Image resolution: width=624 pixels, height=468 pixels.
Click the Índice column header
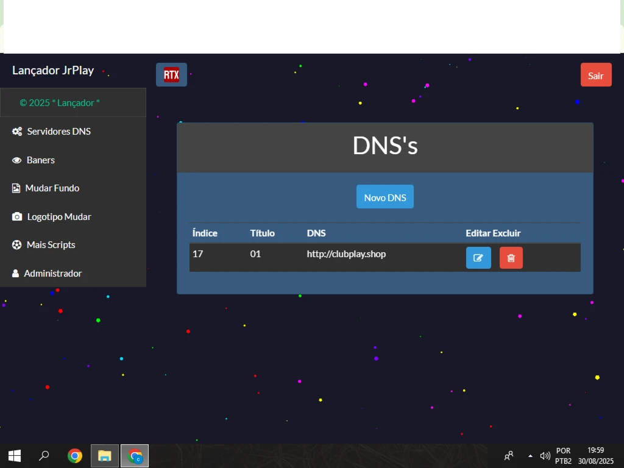205,233
